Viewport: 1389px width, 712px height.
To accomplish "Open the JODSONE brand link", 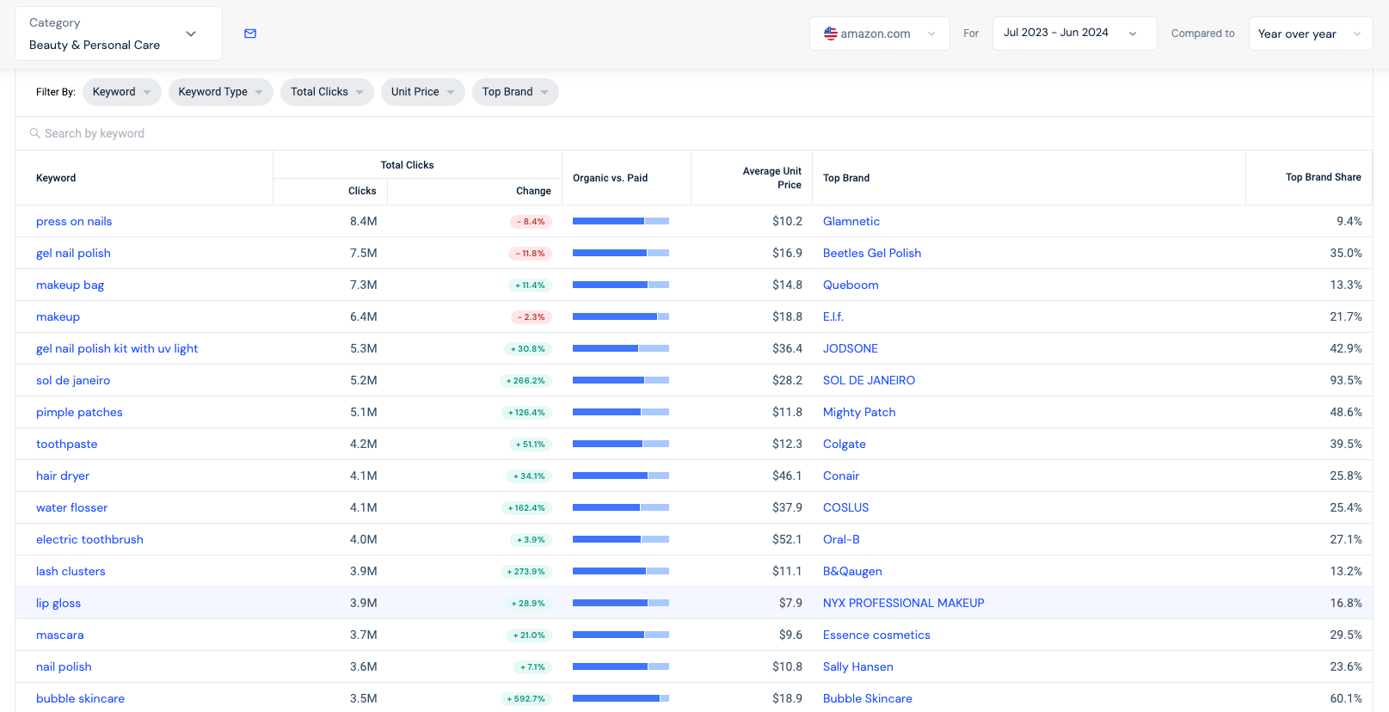I will click(x=851, y=348).
